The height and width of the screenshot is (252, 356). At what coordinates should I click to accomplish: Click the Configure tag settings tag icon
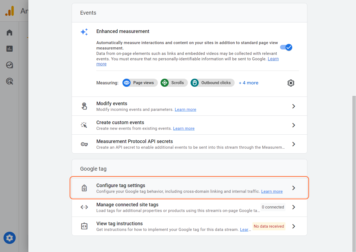(84, 188)
